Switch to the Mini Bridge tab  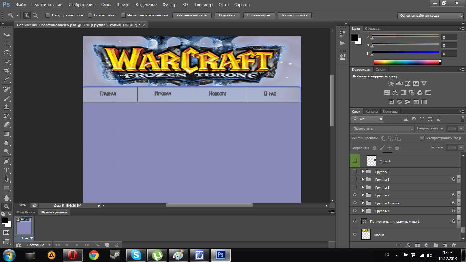(x=26, y=212)
